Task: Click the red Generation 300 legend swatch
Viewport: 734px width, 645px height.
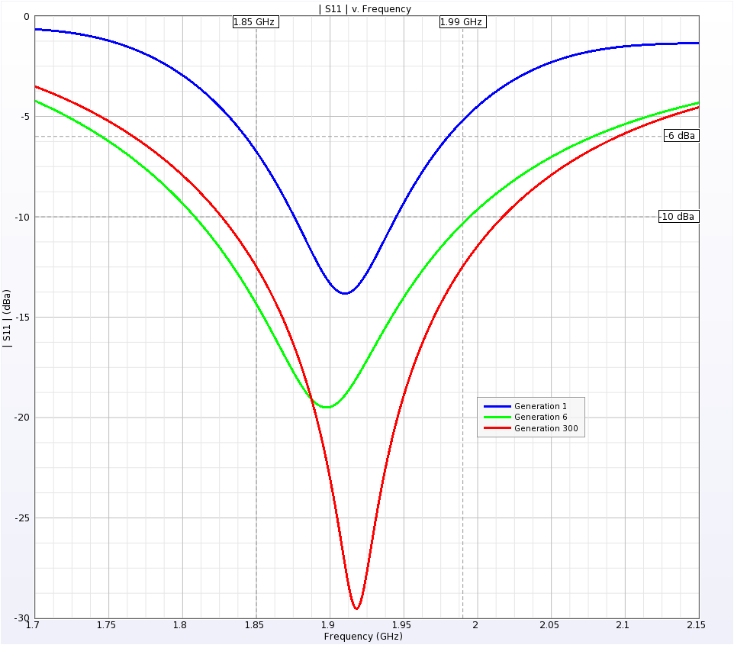Action: pos(497,428)
